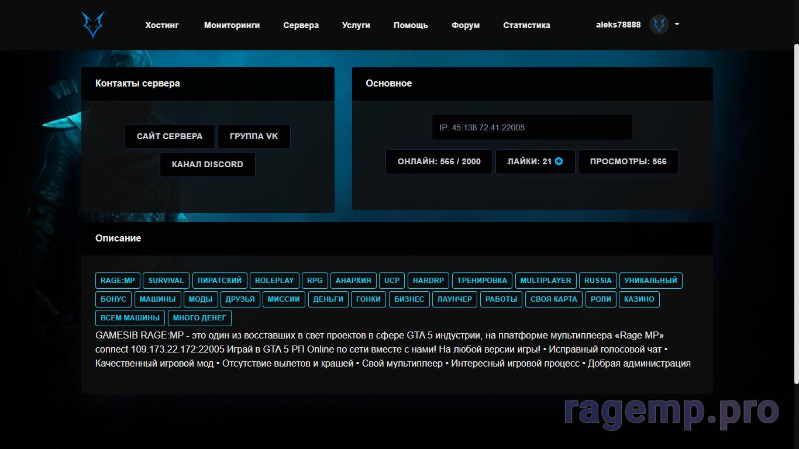This screenshot has height=449, width=799.
Task: Select the МНОГО ДЕНЕГ tag
Action: click(x=200, y=318)
